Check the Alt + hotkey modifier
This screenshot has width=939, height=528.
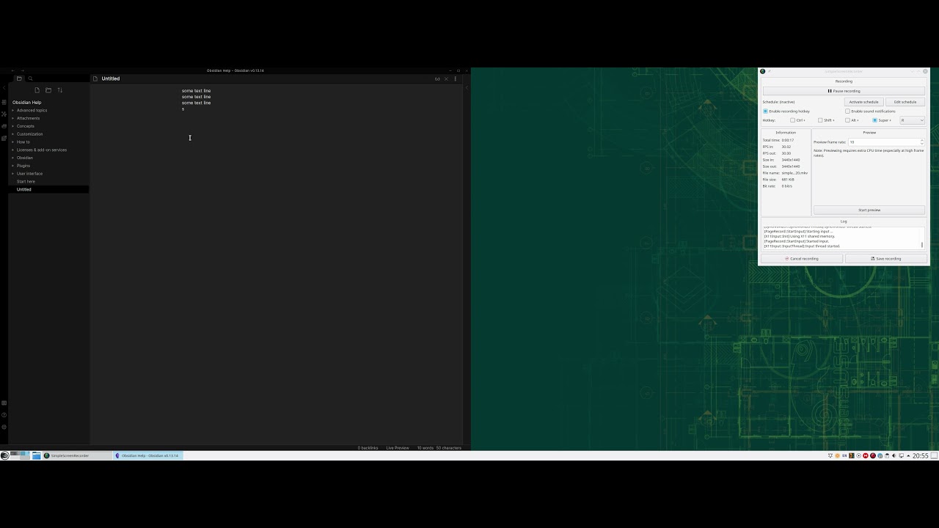pyautogui.click(x=852, y=120)
